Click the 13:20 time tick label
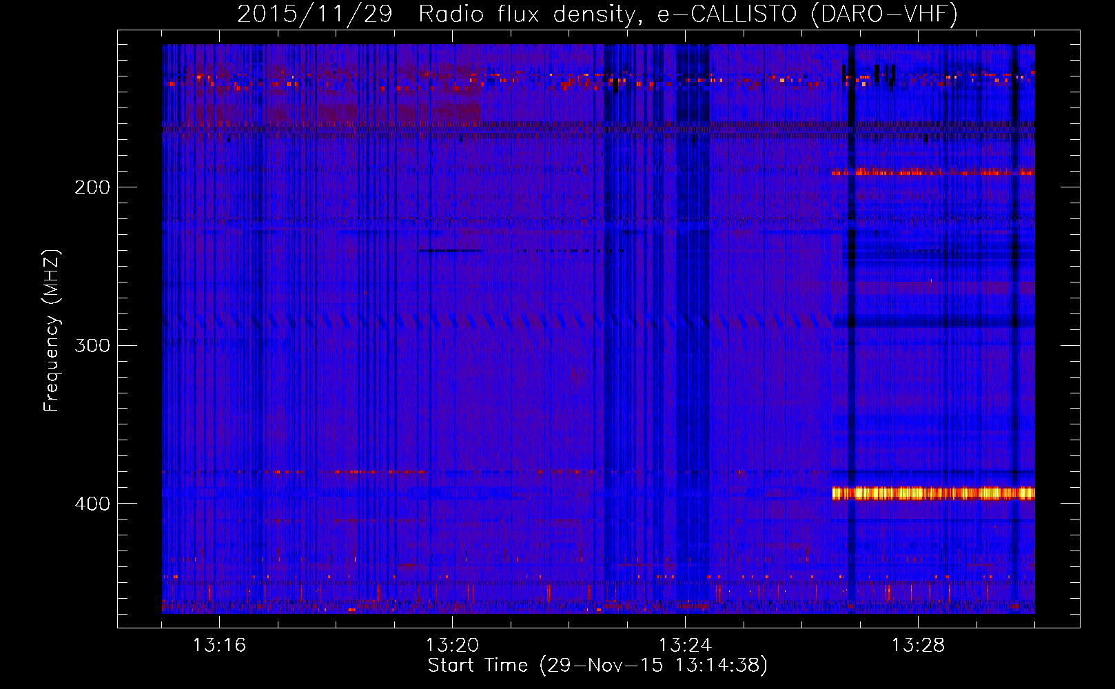Image resolution: width=1115 pixels, height=689 pixels. click(452, 646)
